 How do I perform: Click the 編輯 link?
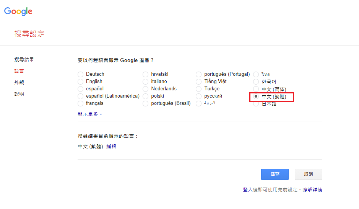click(111, 147)
